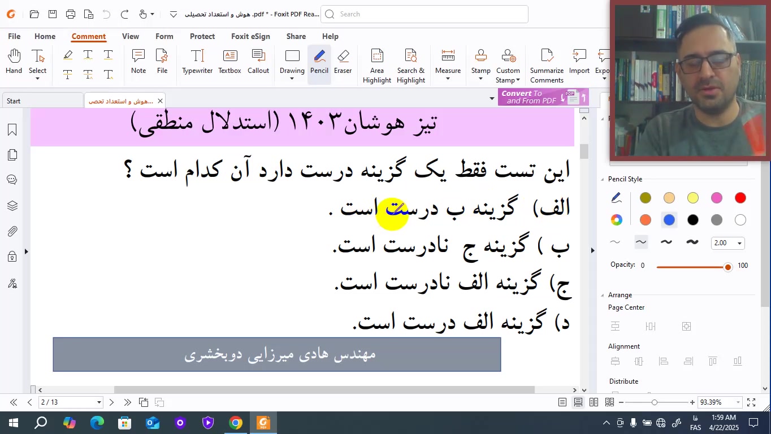This screenshot has height=434, width=771.
Task: Switch to the Home tab
Action: point(45,36)
